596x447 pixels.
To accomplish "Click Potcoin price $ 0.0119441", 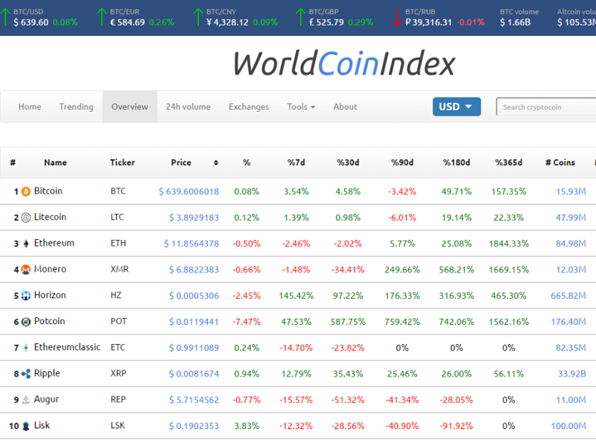I will click(x=194, y=322).
